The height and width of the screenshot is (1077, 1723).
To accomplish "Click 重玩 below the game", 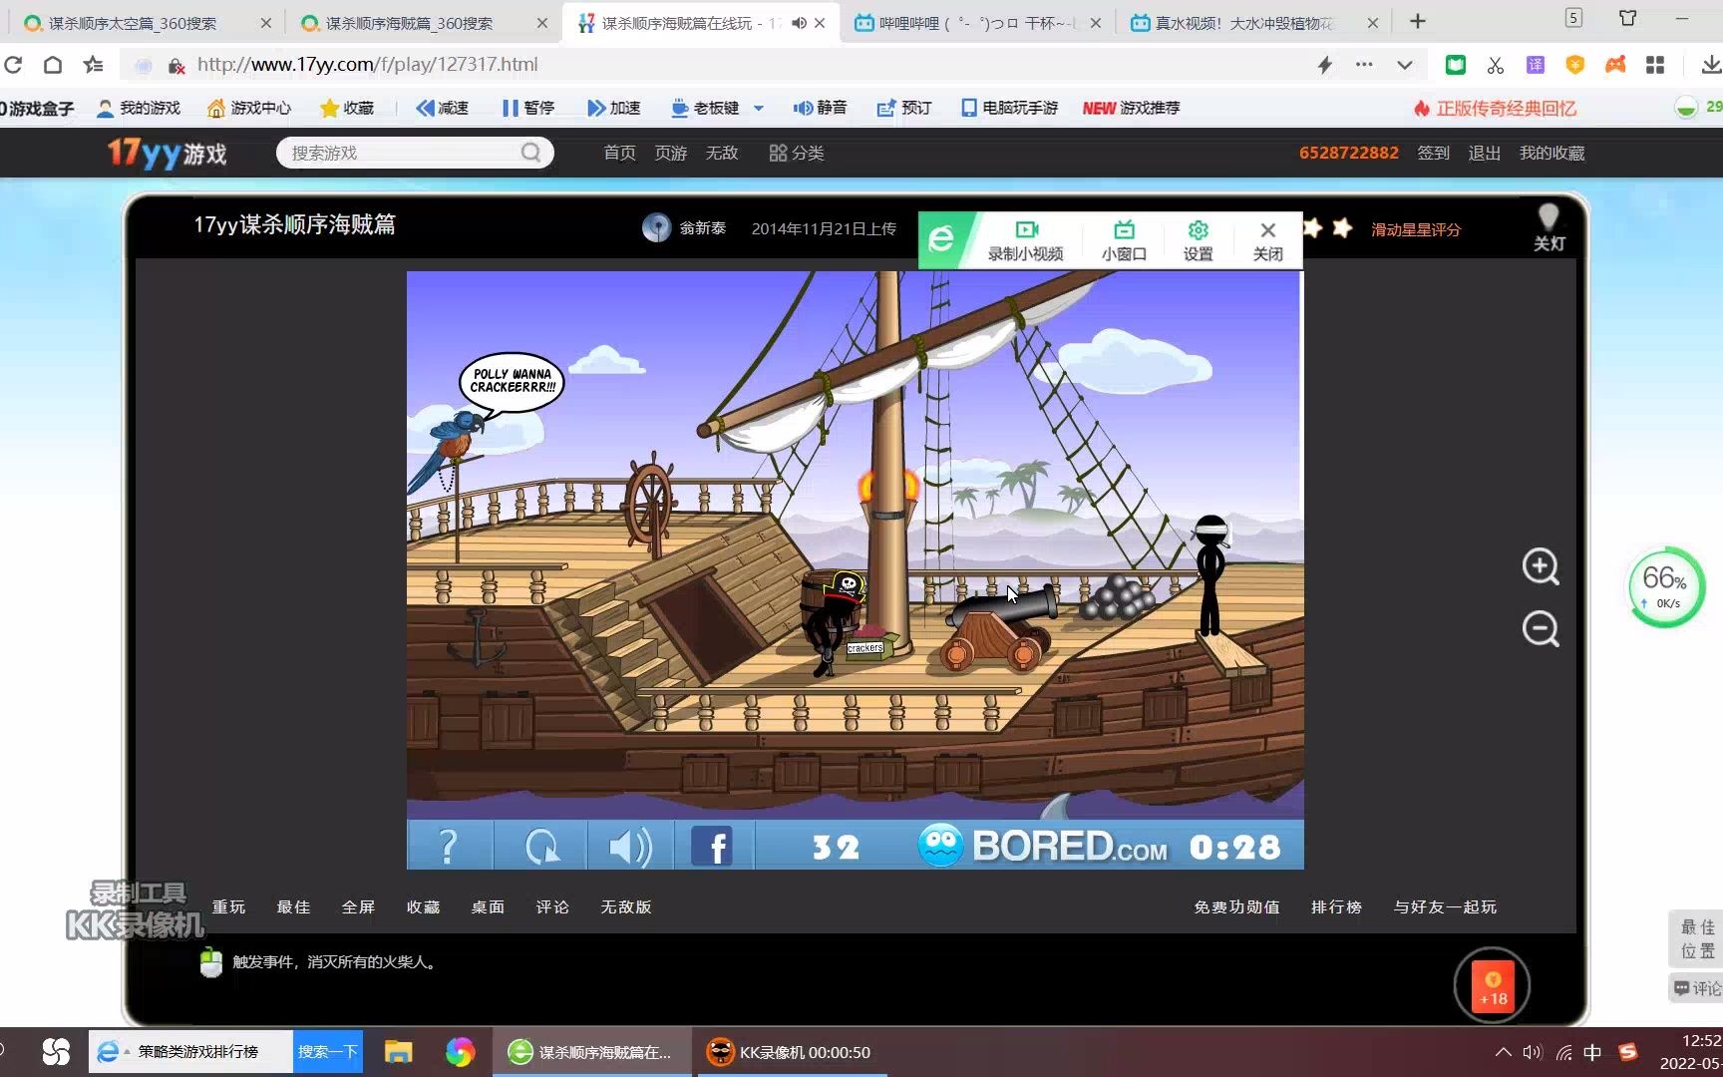I will coord(228,906).
